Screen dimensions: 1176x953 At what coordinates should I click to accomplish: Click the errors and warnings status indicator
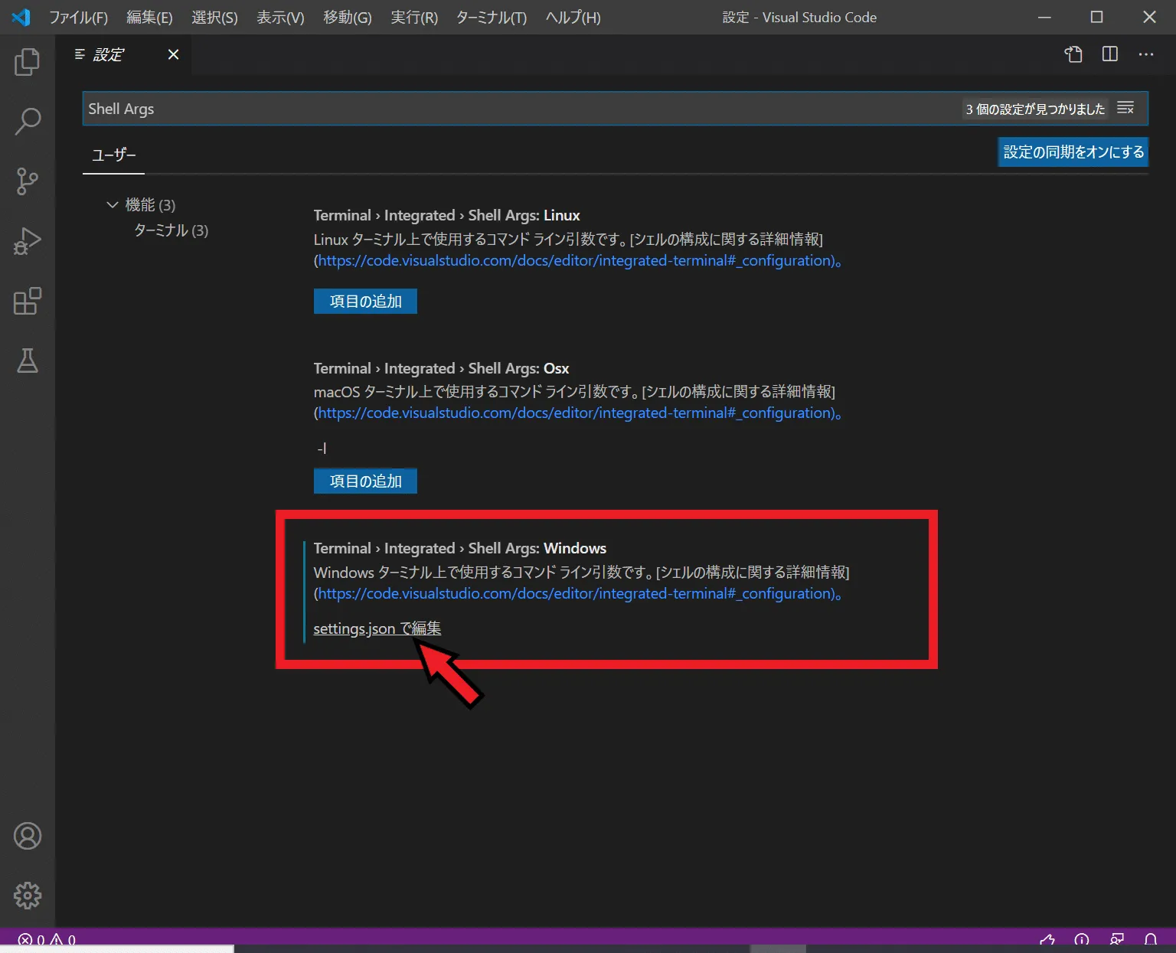(x=47, y=939)
